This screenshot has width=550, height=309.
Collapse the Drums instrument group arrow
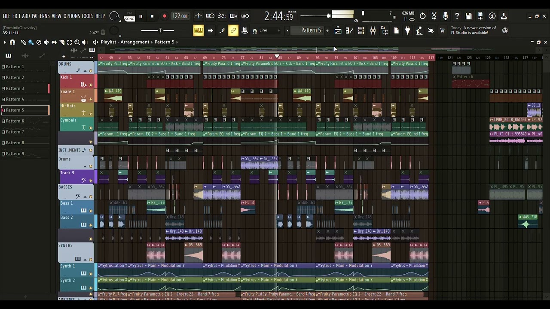pos(85,166)
